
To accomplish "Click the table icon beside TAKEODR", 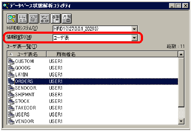I will [11, 108].
